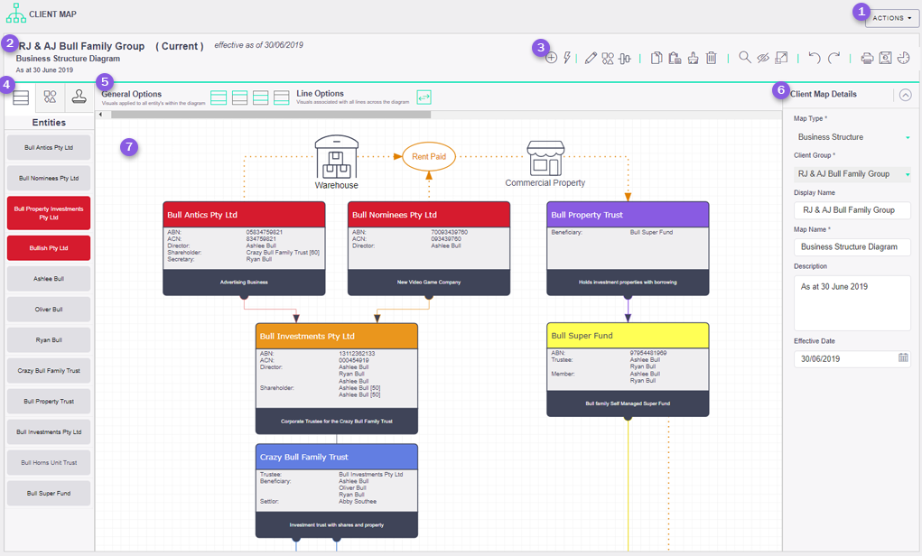Switch to the stamp panel tab
The width and height of the screenshot is (922, 556).
[79, 97]
